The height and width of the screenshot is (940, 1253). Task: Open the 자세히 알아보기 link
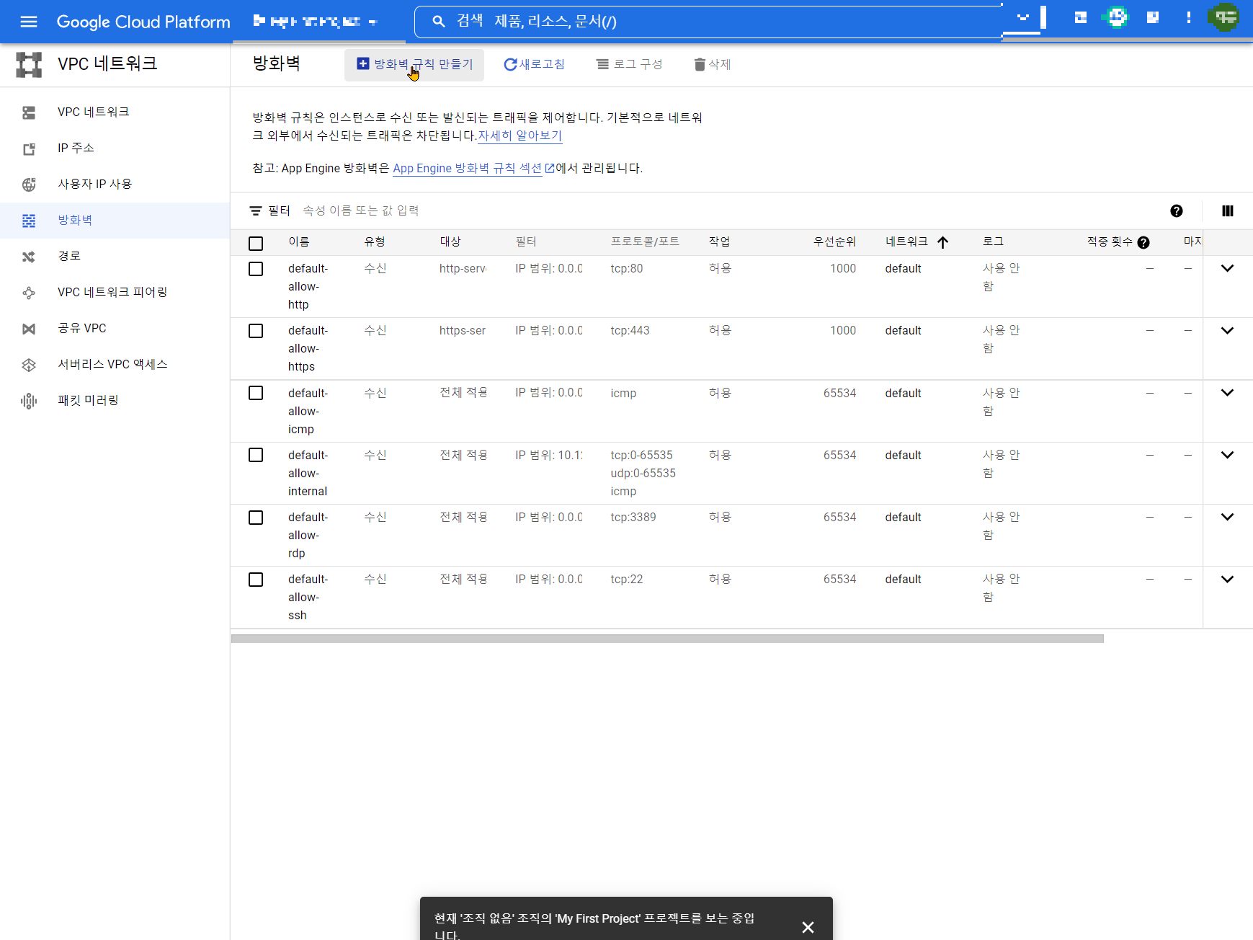pos(520,136)
